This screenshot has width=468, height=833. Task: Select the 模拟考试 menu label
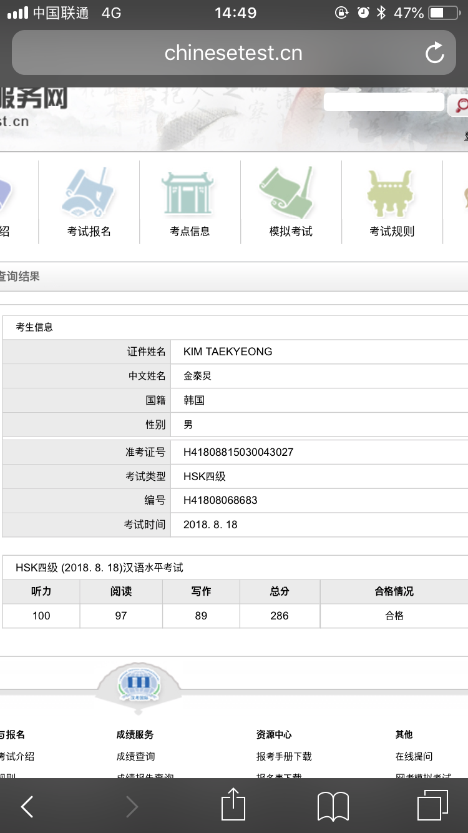point(291,232)
